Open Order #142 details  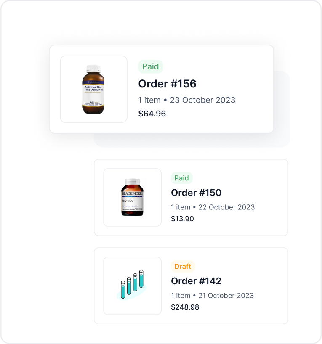[196, 280]
